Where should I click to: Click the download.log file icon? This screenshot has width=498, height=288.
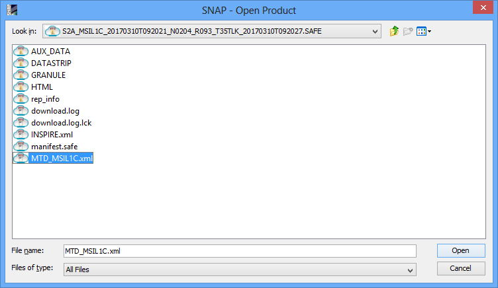[x=21, y=111]
